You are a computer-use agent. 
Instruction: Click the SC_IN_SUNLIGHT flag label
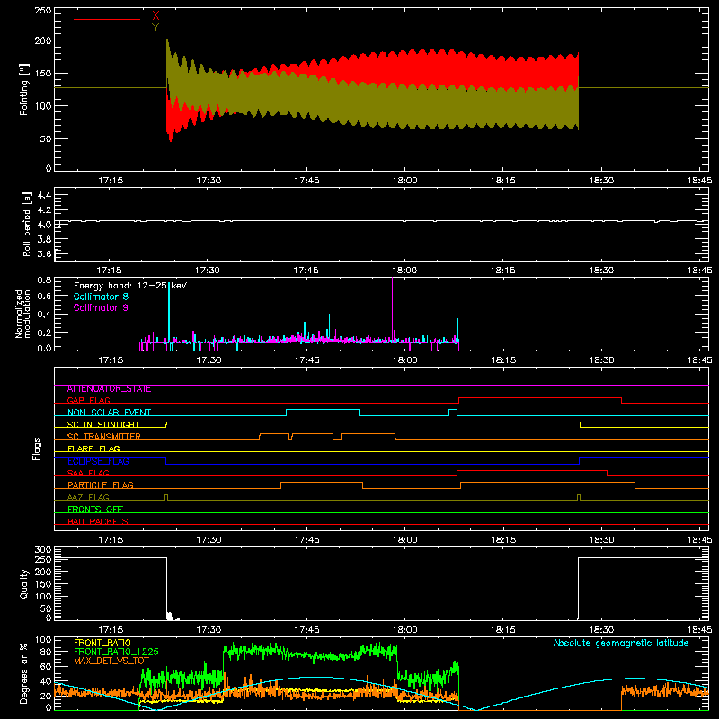[x=103, y=424]
